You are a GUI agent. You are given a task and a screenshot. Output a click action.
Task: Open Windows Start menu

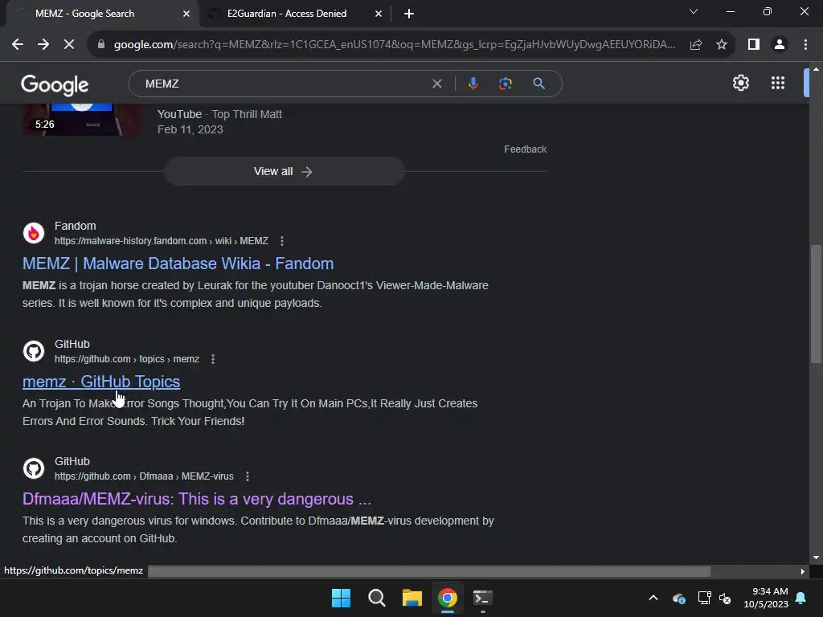click(x=341, y=598)
